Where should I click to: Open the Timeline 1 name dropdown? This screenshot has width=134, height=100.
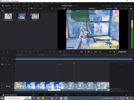click(93, 8)
